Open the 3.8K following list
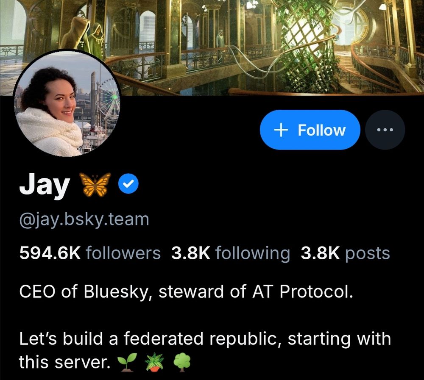 tap(230, 253)
